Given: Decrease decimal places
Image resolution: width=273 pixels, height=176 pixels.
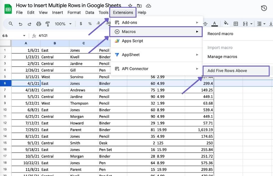Looking at the screenshot, I should [98, 23].
